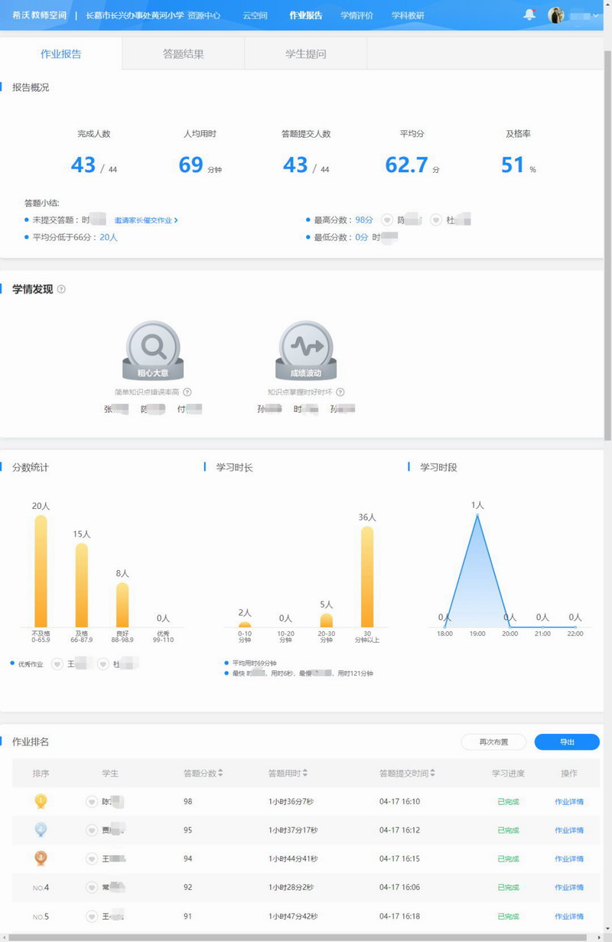Image resolution: width=612 pixels, height=942 pixels.
Task: Click the bronze third-place medal icon
Action: click(x=41, y=858)
